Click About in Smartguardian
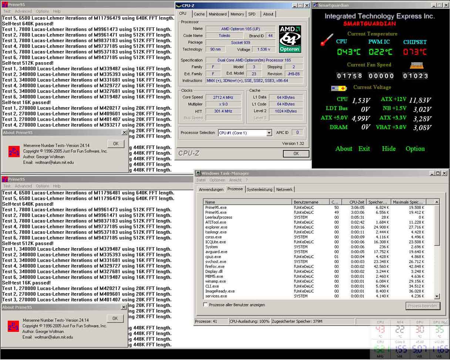 pos(344,149)
